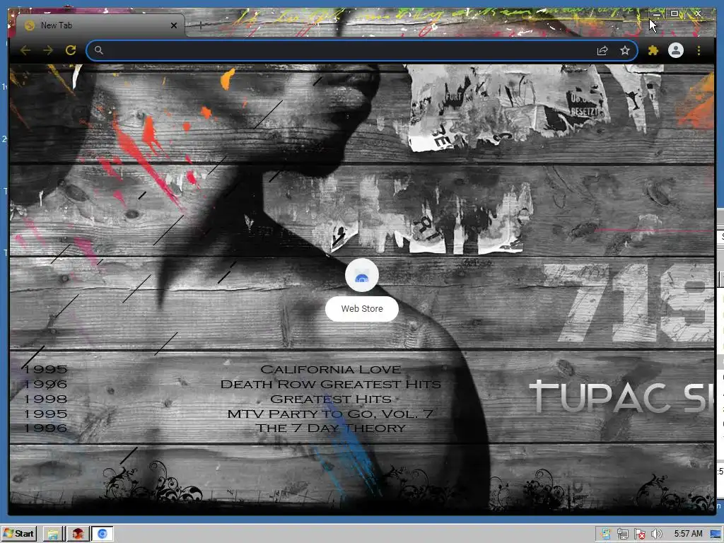Open the volume speaker tray icon
Image resolution: width=724 pixels, height=543 pixels.
657,534
